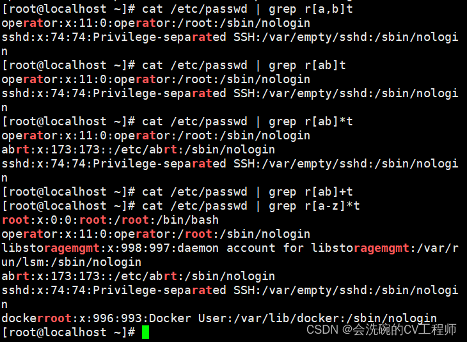
Task: Click the red 'ragemgmt' match in libstoragemgmt line
Action: tap(72, 248)
